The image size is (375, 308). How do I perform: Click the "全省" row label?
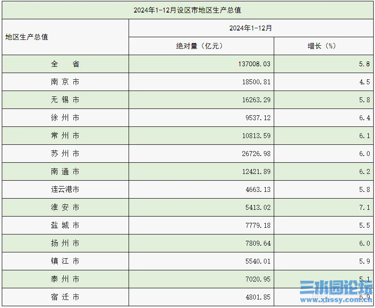tap(65, 64)
